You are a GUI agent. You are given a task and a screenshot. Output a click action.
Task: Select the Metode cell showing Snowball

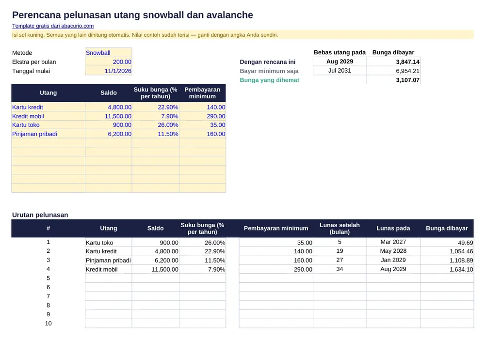(109, 53)
